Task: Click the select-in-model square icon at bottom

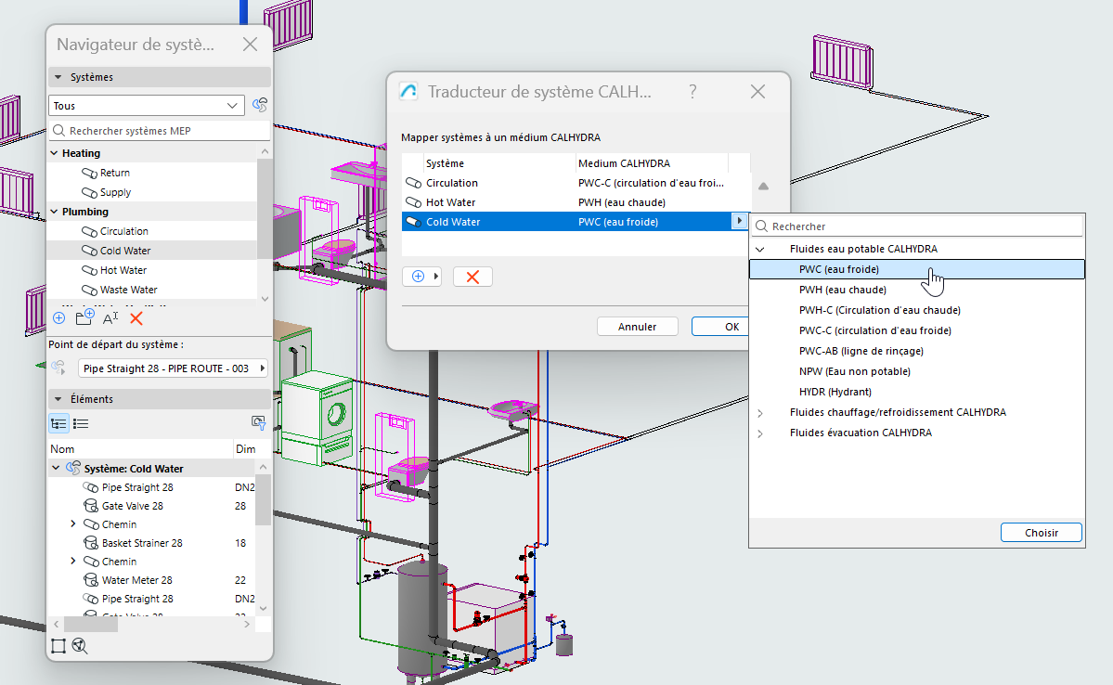Action: pos(58,646)
